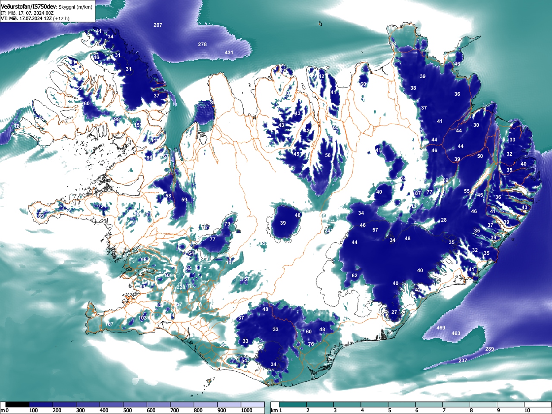The height and width of the screenshot is (414, 552).
Task: Select the 100–200 m dark blue legend swatch
Action: [x=41, y=405]
